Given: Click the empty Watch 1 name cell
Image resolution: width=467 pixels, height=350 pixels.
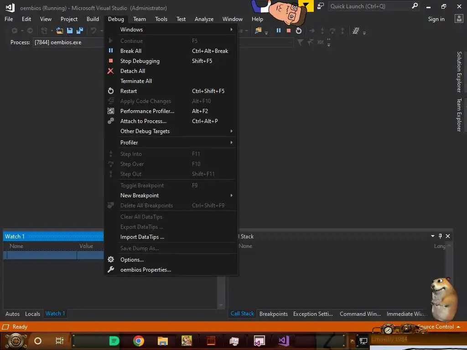Looking at the screenshot, I should tap(42, 255).
